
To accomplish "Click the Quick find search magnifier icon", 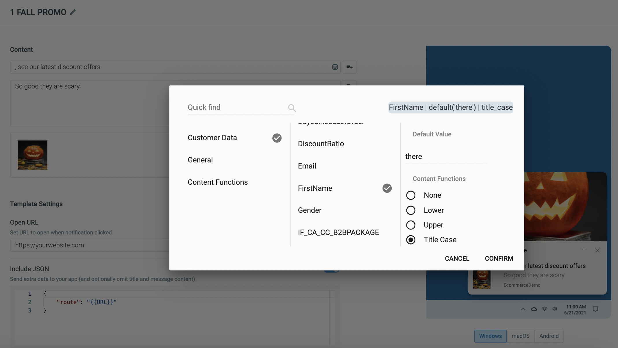I will coord(292,108).
